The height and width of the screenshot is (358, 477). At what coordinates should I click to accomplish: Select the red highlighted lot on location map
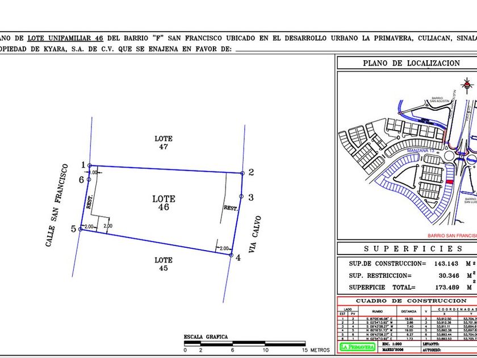click(x=449, y=182)
